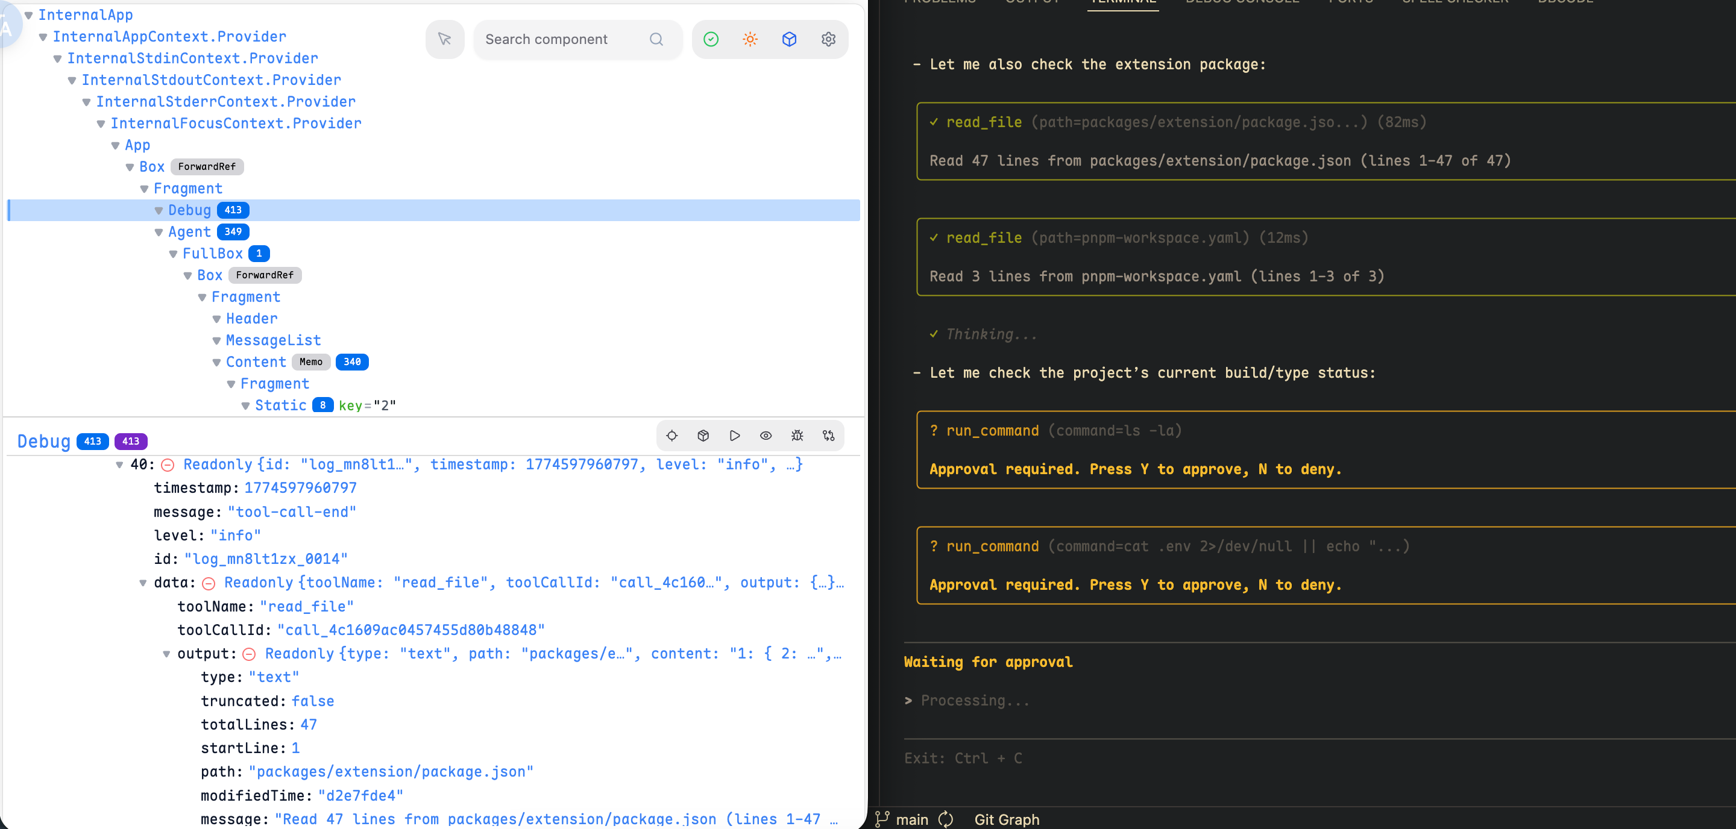Collapse the MessageList node arrow
This screenshot has width=1736, height=829.
point(217,341)
